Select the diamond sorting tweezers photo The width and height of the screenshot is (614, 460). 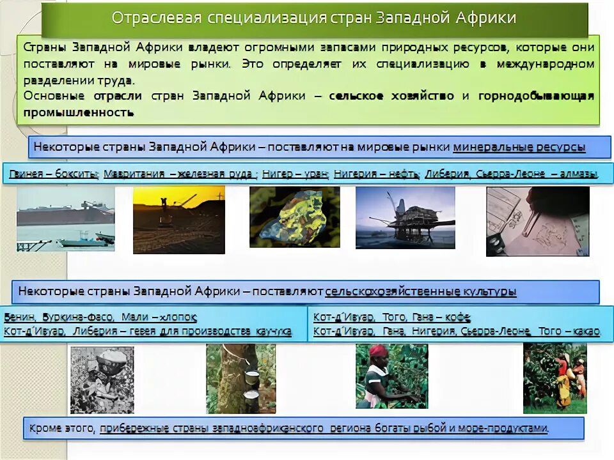(x=538, y=222)
